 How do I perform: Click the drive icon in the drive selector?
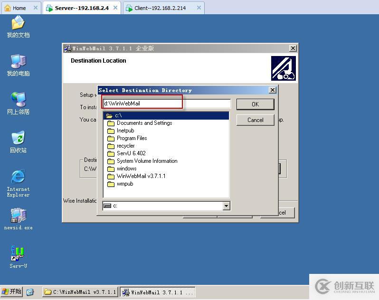point(107,206)
